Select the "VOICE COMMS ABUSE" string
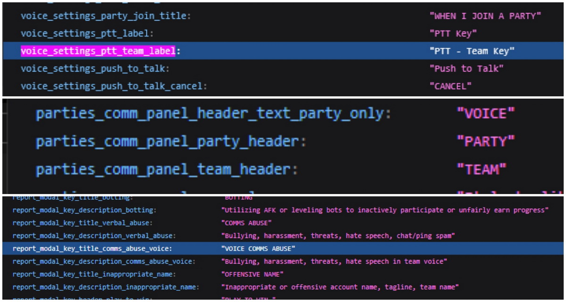The image size is (566, 302). [258, 248]
